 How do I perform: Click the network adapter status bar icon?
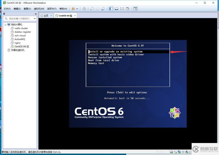(x=179, y=152)
